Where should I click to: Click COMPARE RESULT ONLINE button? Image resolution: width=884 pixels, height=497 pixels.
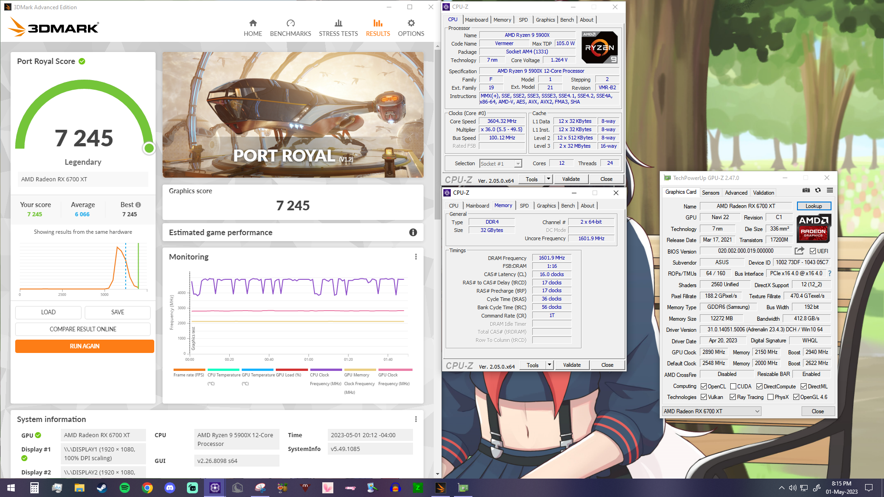pos(83,329)
